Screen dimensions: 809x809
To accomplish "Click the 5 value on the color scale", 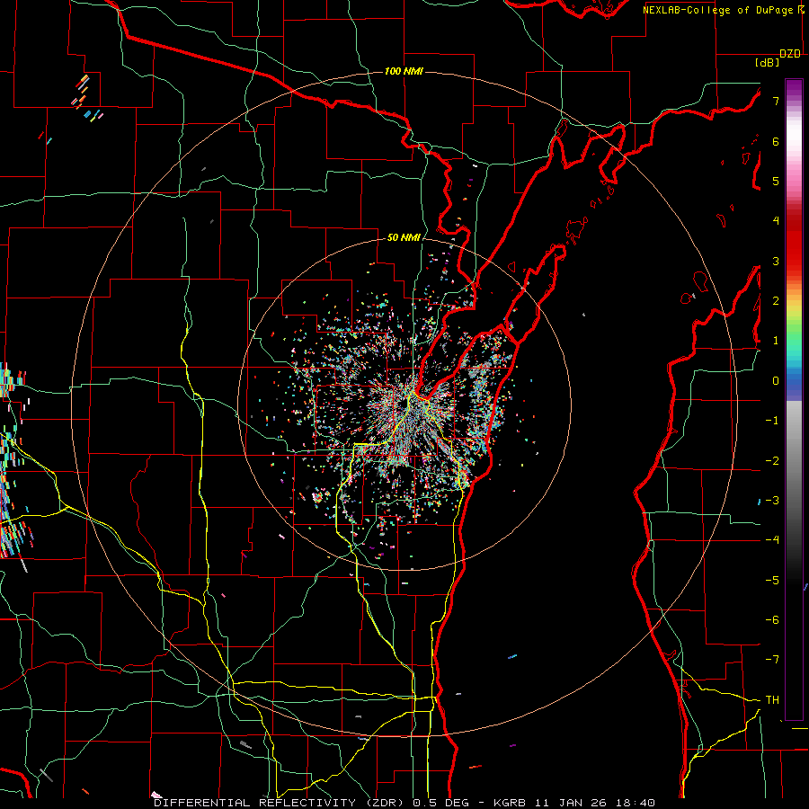I will tap(776, 181).
